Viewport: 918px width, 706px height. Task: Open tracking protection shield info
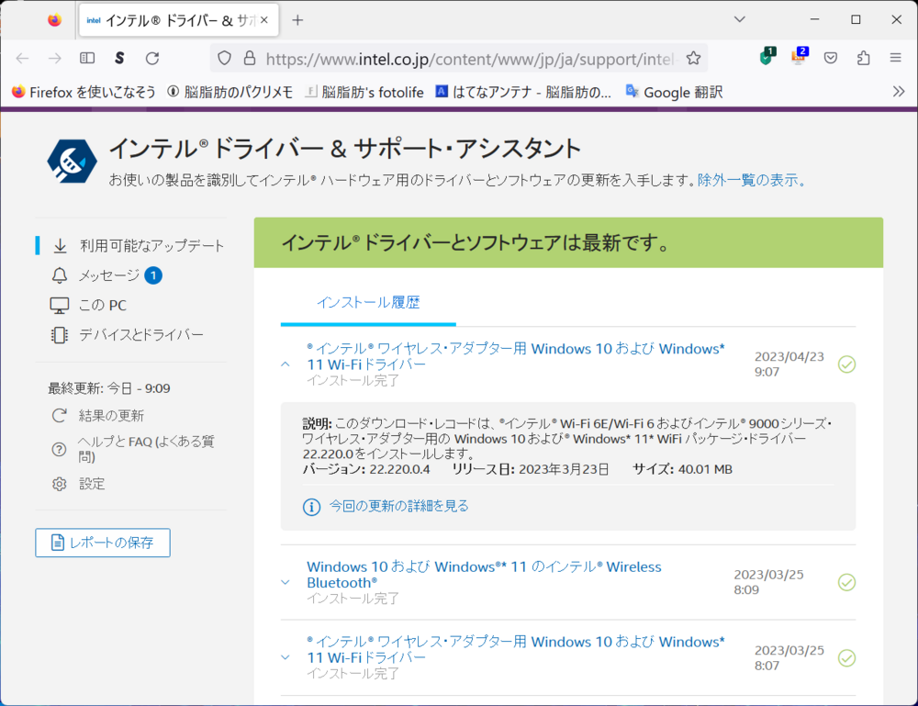(x=224, y=58)
